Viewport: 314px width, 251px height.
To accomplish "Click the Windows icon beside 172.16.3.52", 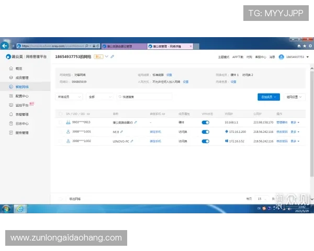I will [227, 141].
